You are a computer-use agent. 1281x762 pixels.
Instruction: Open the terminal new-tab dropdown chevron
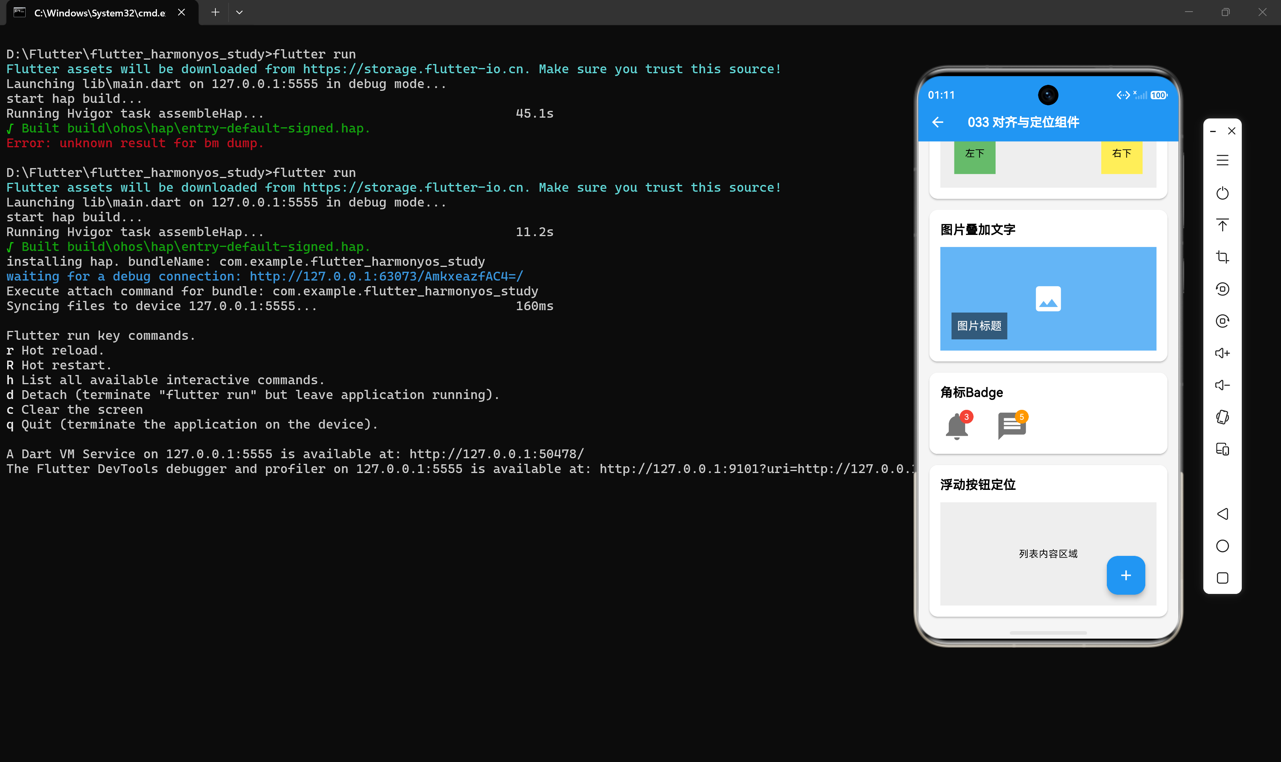point(239,12)
